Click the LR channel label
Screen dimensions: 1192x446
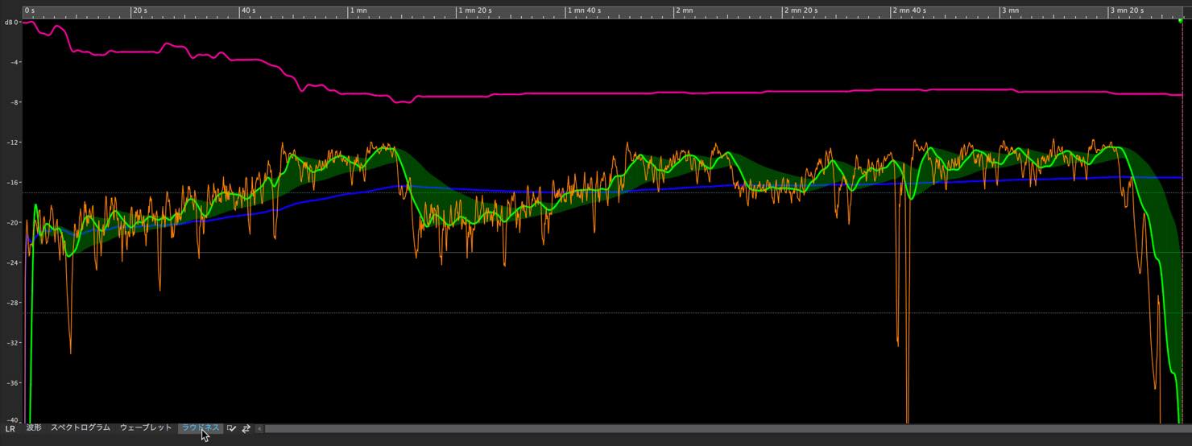coord(10,429)
